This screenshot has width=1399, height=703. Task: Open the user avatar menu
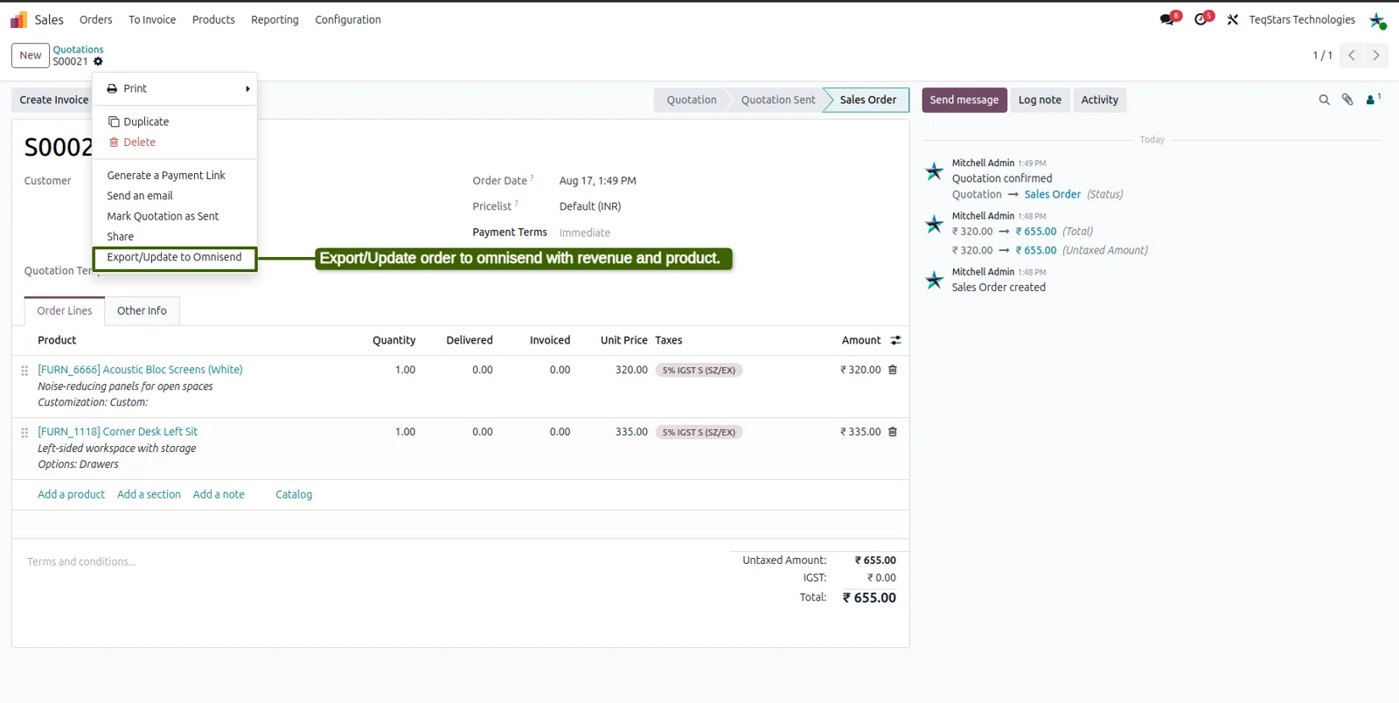[1377, 20]
